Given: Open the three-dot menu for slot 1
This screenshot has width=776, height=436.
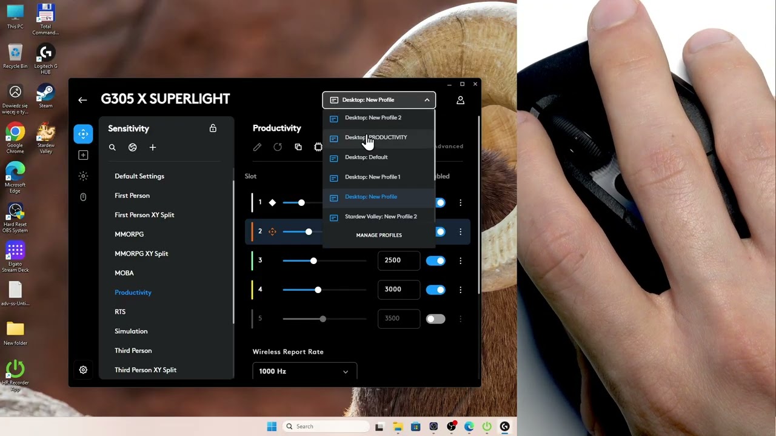Looking at the screenshot, I should [460, 203].
